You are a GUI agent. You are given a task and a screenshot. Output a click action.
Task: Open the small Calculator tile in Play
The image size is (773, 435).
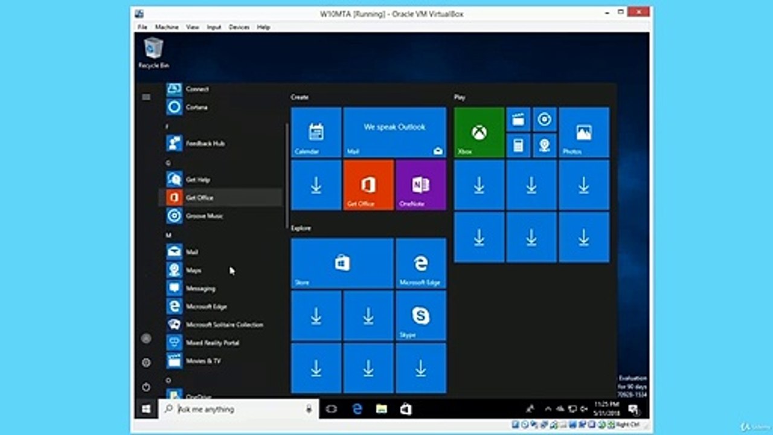click(518, 146)
